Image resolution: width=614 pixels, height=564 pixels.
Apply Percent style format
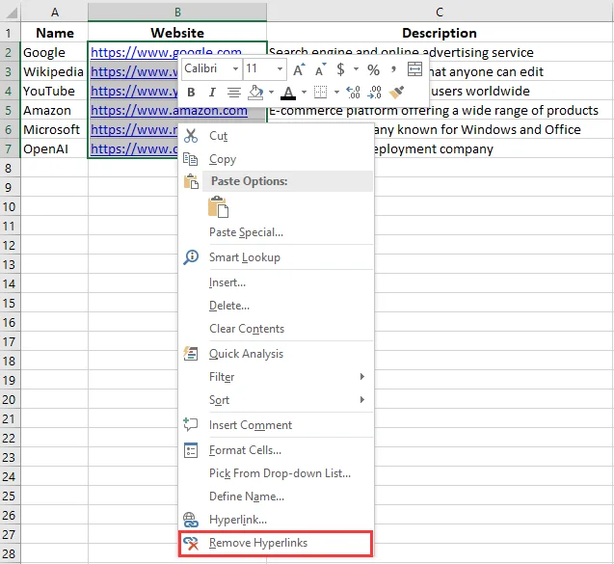tap(373, 69)
